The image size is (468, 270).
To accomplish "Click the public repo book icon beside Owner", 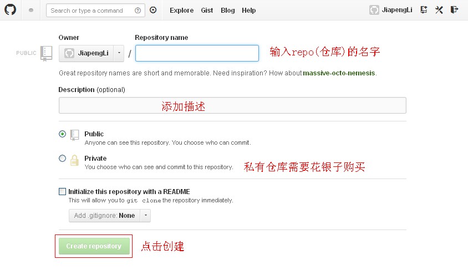I will [46, 53].
